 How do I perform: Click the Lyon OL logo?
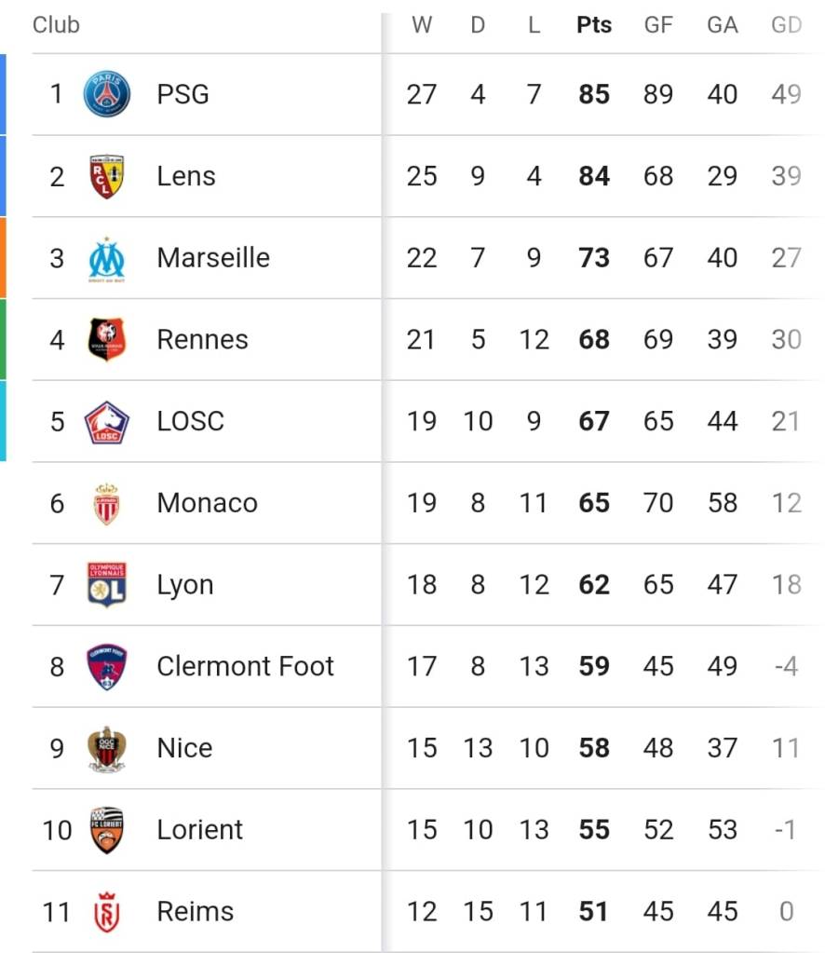pos(106,585)
